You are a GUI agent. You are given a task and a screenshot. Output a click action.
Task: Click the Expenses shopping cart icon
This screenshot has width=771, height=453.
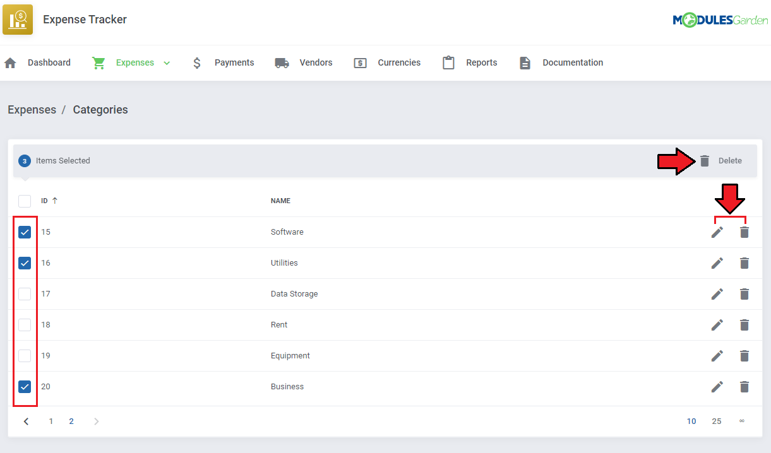pos(99,63)
